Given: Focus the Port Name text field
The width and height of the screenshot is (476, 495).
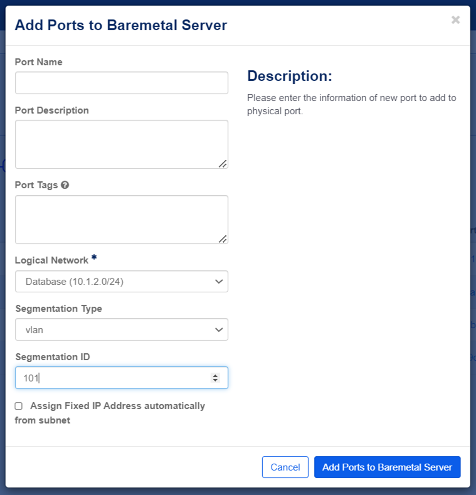Looking at the screenshot, I should [x=122, y=83].
